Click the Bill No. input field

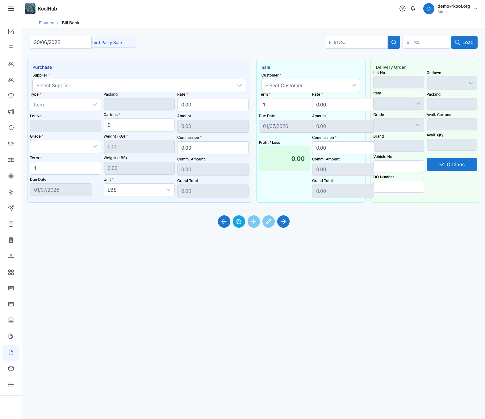[427, 42]
